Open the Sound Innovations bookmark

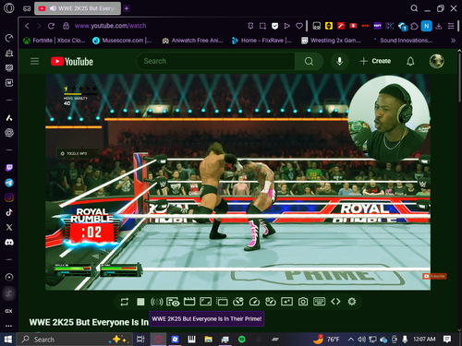(x=403, y=41)
